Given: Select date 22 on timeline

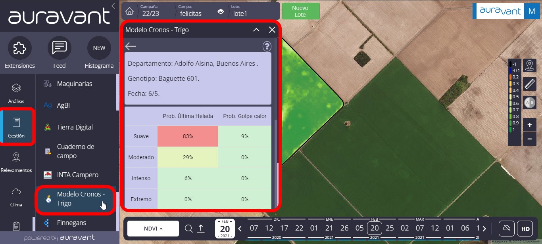Looking at the screenshot, I should tap(299, 229).
